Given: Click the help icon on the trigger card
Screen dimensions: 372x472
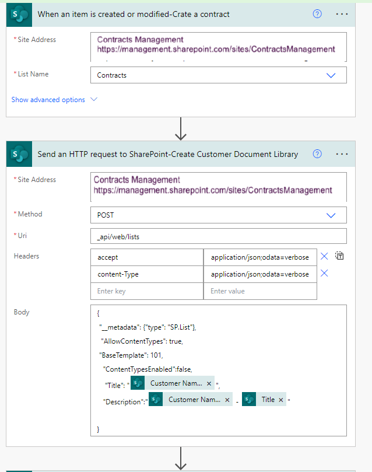Looking at the screenshot, I should pyautogui.click(x=317, y=14).
